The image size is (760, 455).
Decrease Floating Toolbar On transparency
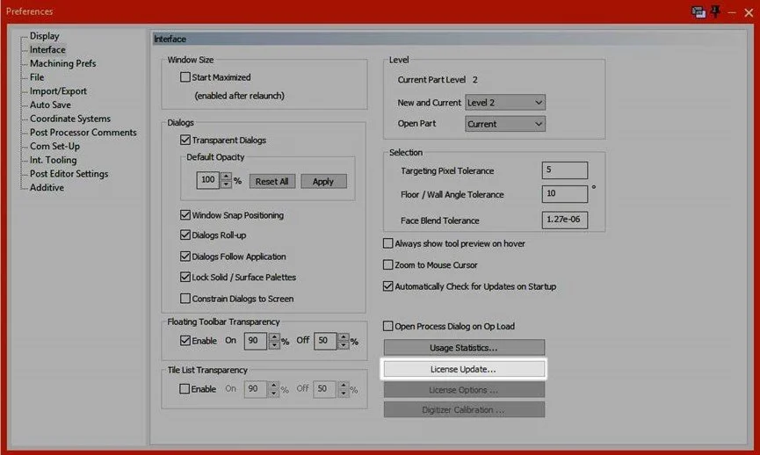pyautogui.click(x=274, y=345)
